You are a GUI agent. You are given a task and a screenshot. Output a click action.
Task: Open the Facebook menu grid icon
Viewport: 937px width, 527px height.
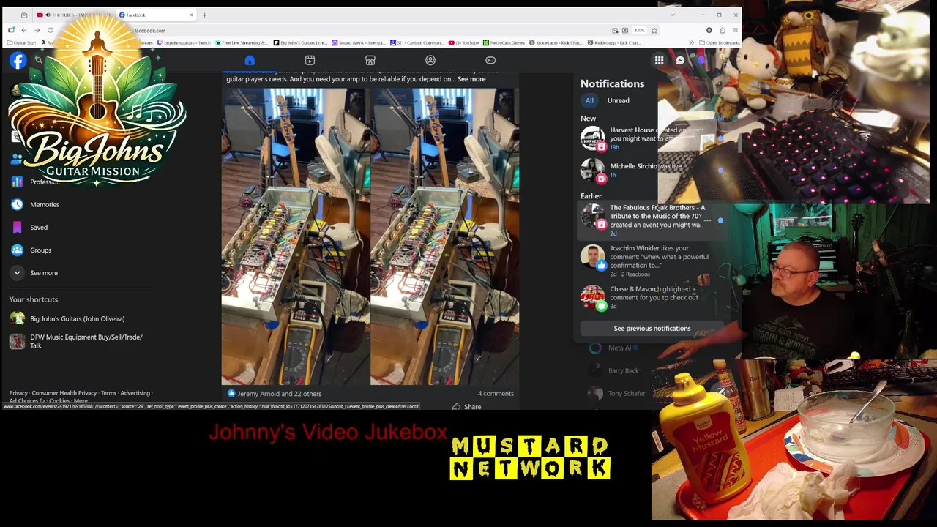[659, 61]
